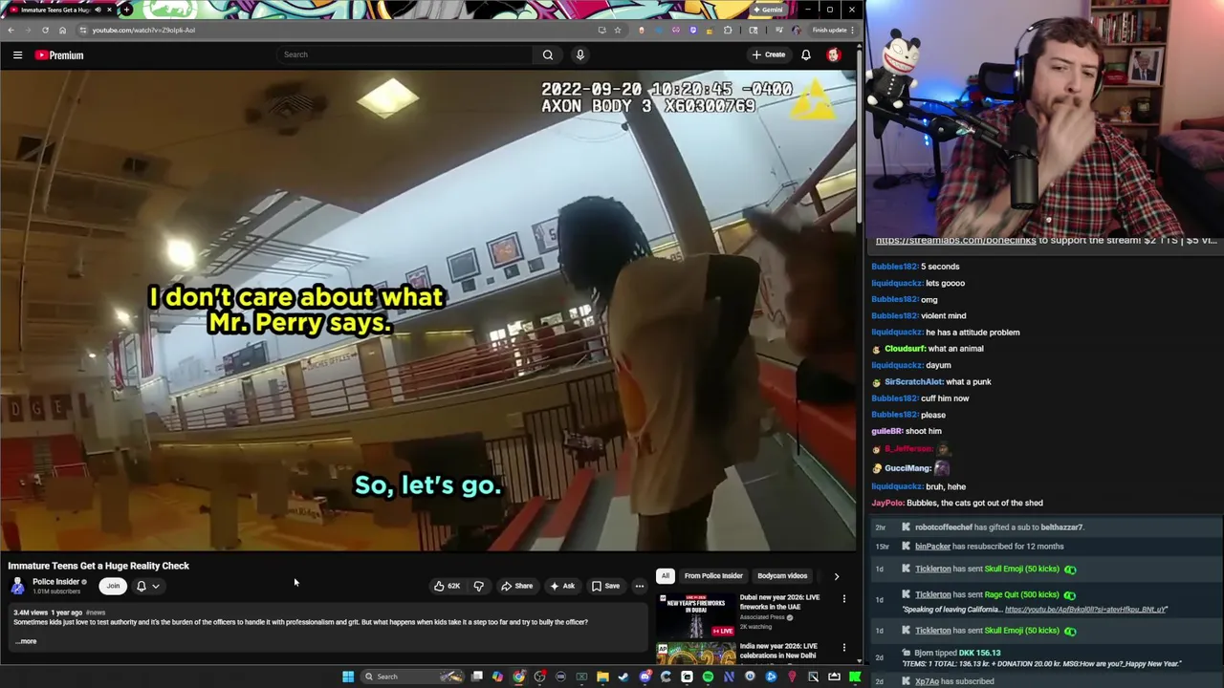The image size is (1224, 688).
Task: Open binPacker username in event list
Action: coord(932,547)
